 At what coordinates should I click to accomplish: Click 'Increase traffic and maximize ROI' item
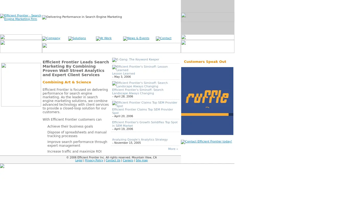74,151
